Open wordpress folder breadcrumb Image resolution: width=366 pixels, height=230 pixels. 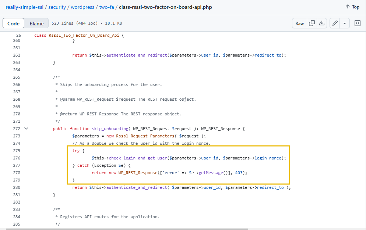pyautogui.click(x=82, y=7)
